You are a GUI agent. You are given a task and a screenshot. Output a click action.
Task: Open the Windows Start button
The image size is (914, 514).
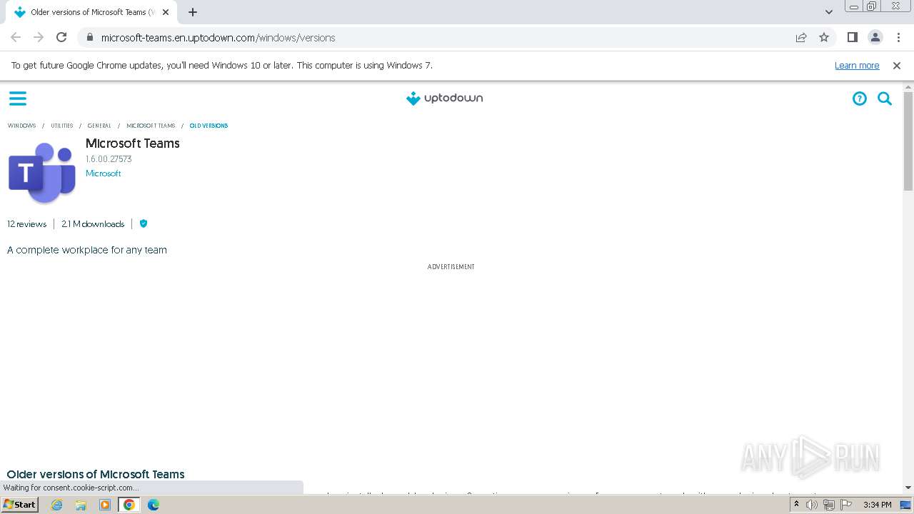click(19, 505)
